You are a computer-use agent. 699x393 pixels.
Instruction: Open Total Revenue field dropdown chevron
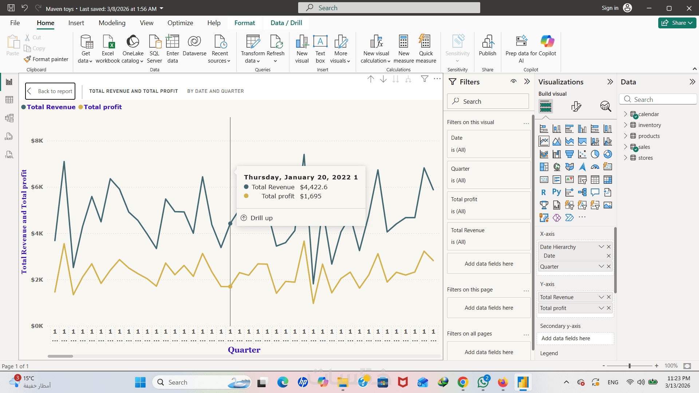point(601,297)
